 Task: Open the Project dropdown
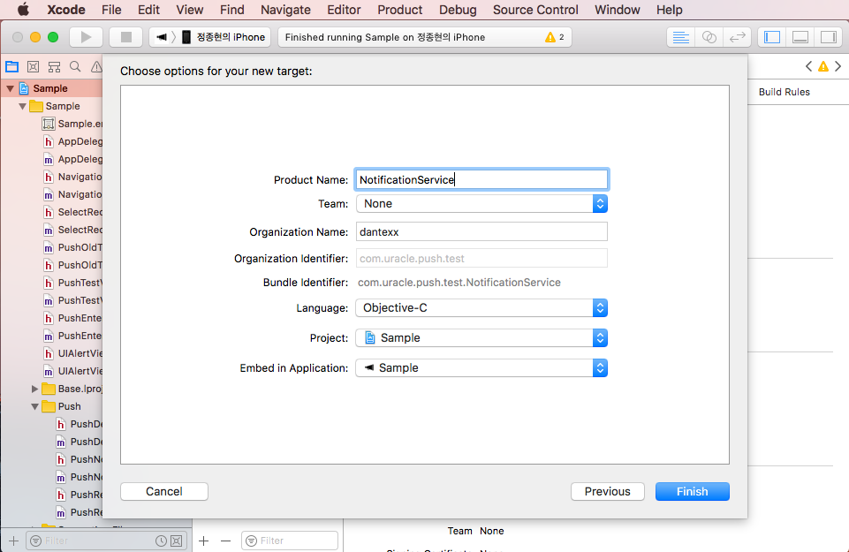click(x=481, y=337)
